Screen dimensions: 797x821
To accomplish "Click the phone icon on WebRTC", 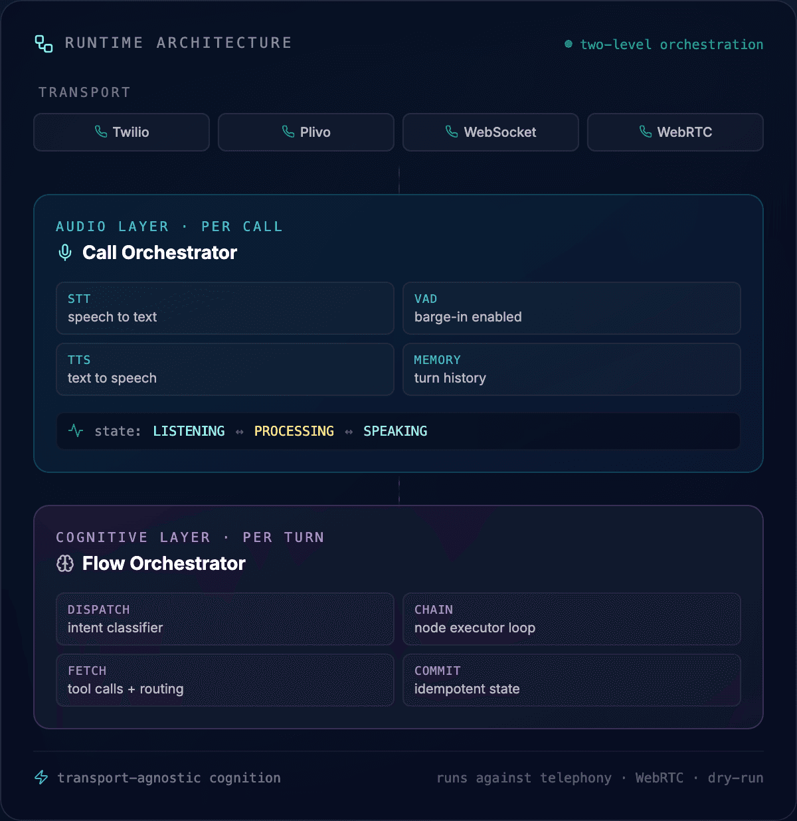I will 646,132.
